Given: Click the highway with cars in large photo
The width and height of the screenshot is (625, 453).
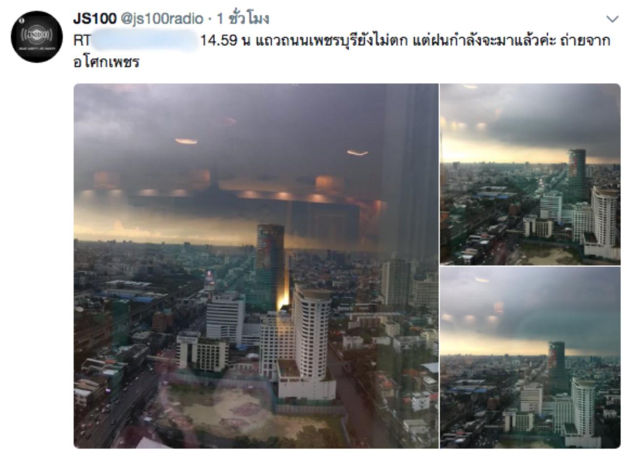Looking at the screenshot, I should click(112, 410).
